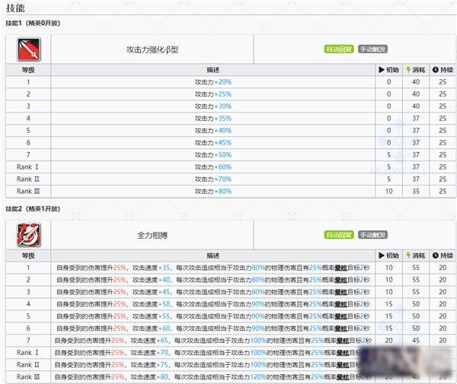
Task: Click skill 2 description with 攻击速度+60
Action: [x=213, y=328]
